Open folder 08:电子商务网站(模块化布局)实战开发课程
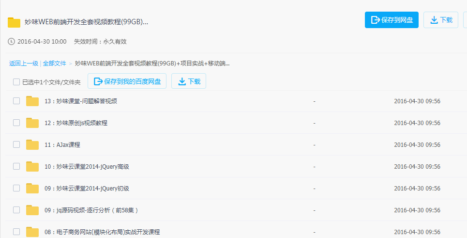 pos(102,232)
